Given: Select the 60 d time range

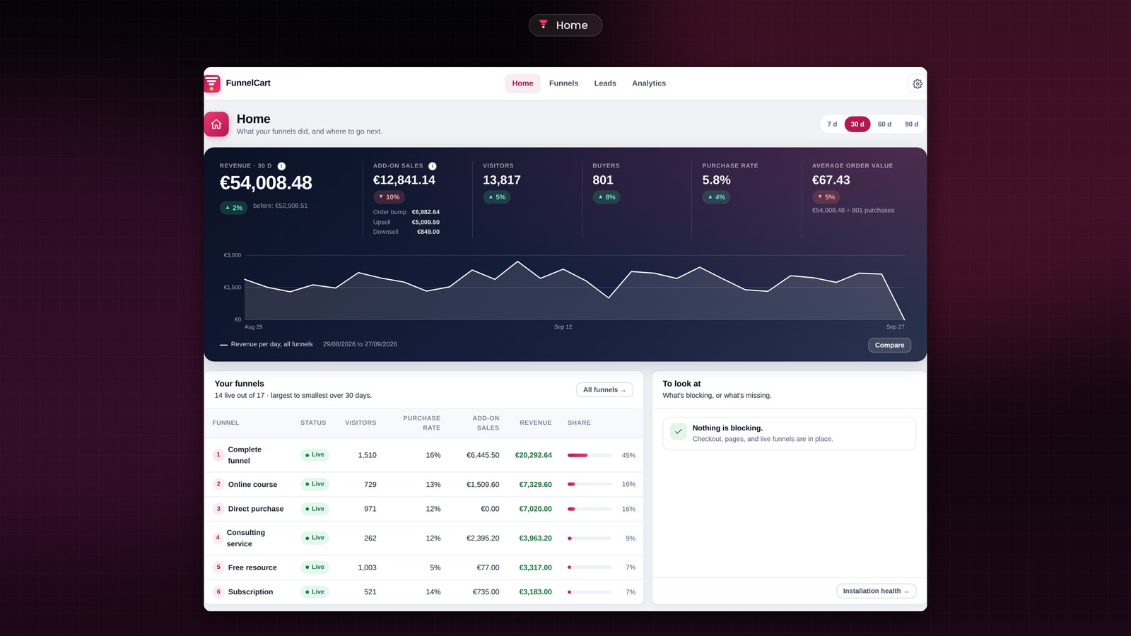Looking at the screenshot, I should [x=884, y=124].
